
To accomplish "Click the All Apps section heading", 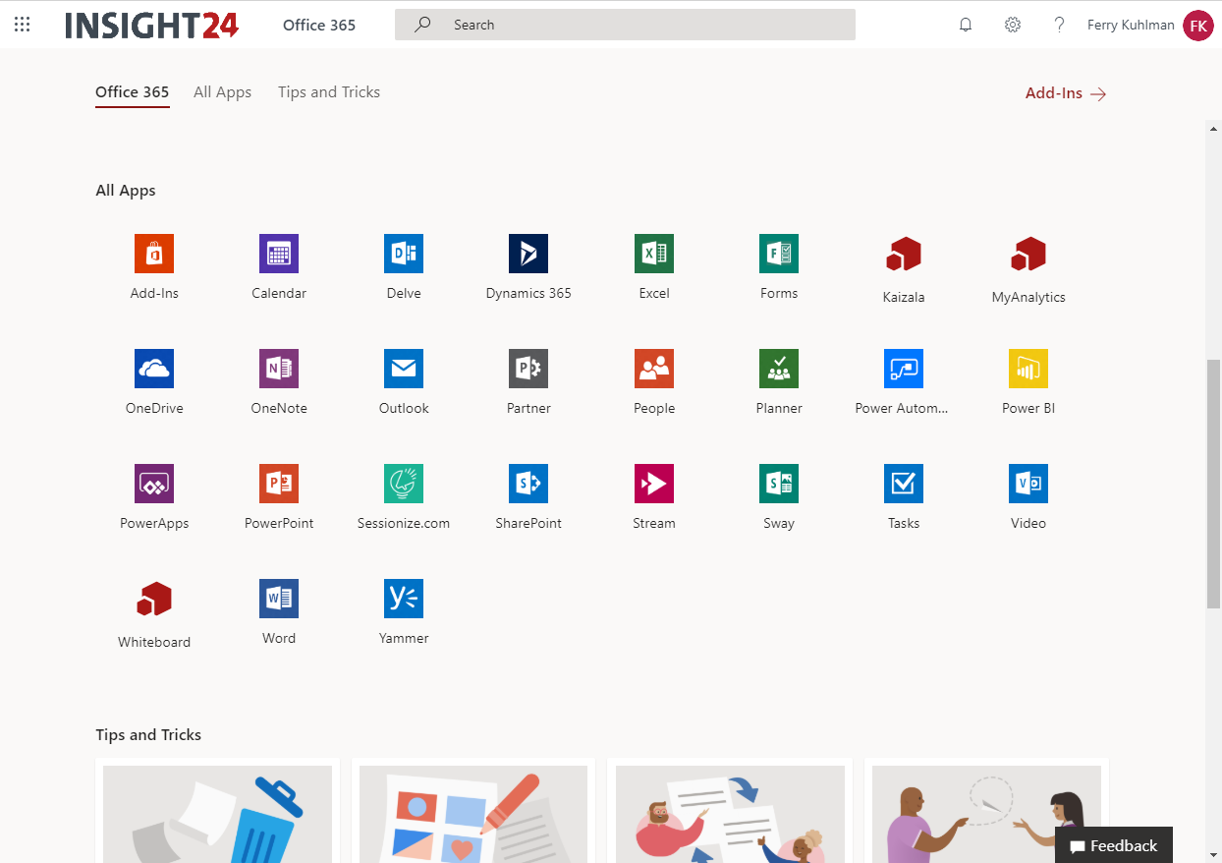I will pos(126,191).
